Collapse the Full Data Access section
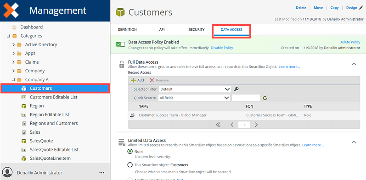Viewport: 366px width, 180px height. coord(354,64)
